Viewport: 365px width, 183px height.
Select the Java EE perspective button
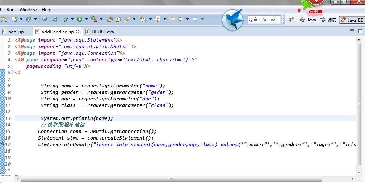tap(352, 20)
